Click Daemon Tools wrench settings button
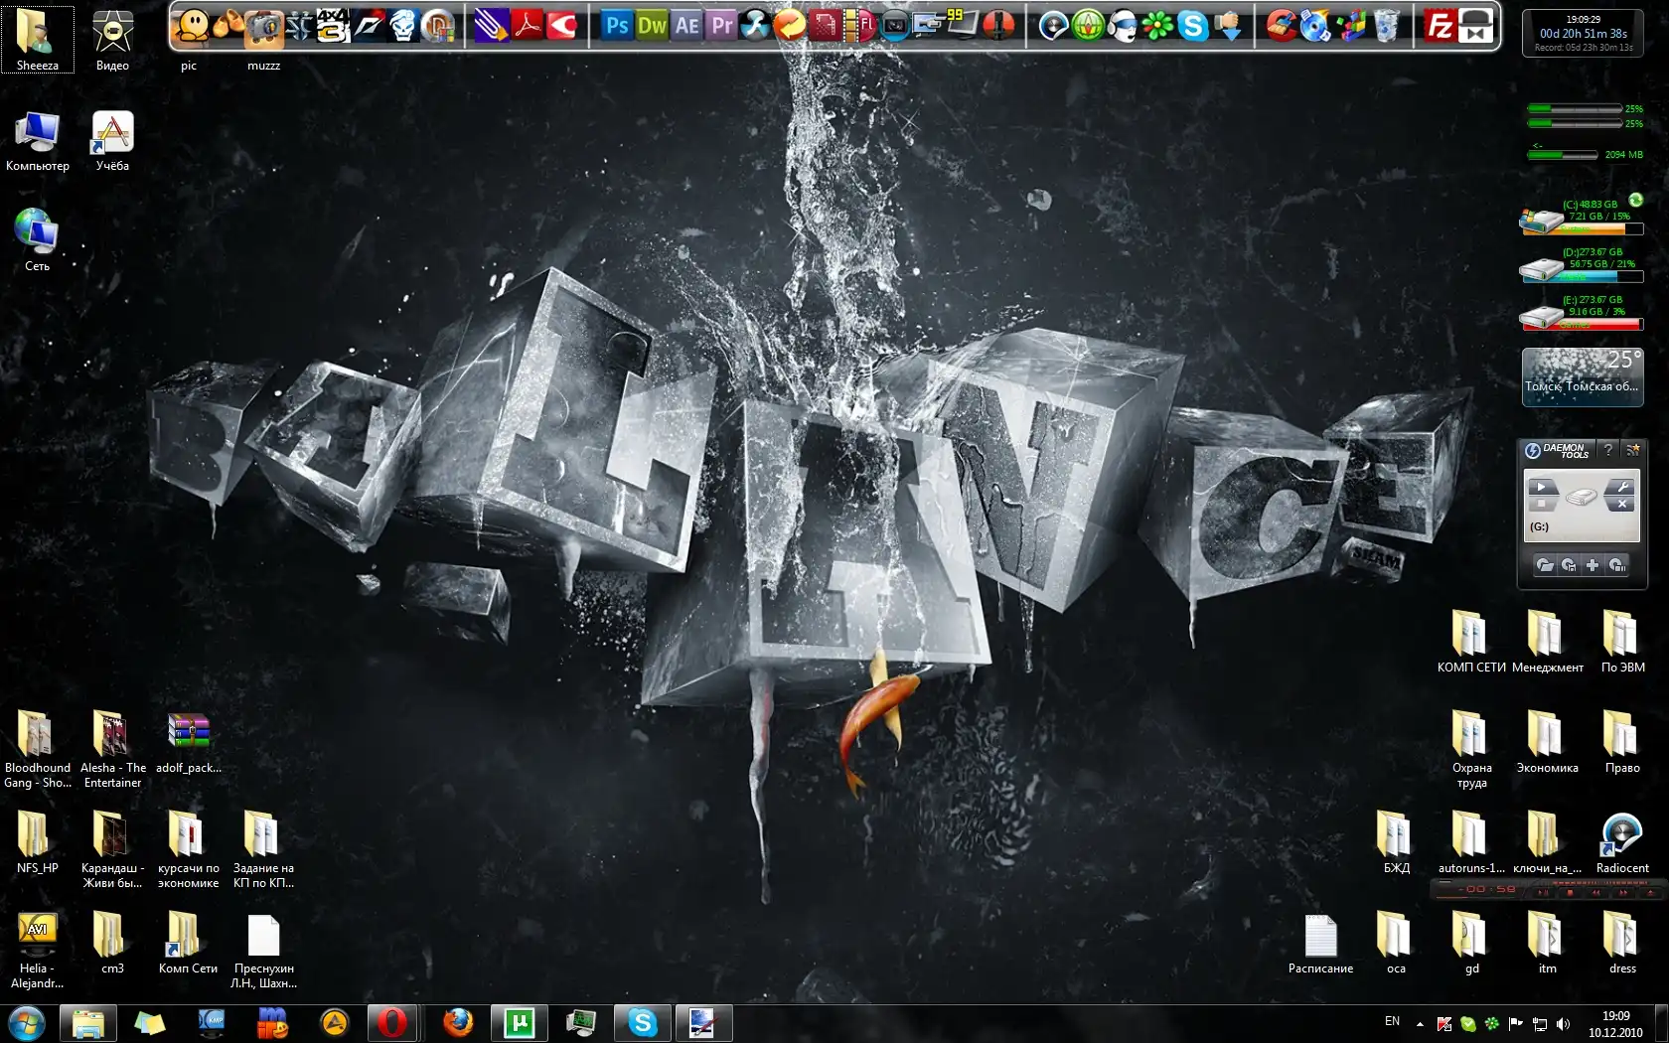The image size is (1669, 1043). 1621,487
